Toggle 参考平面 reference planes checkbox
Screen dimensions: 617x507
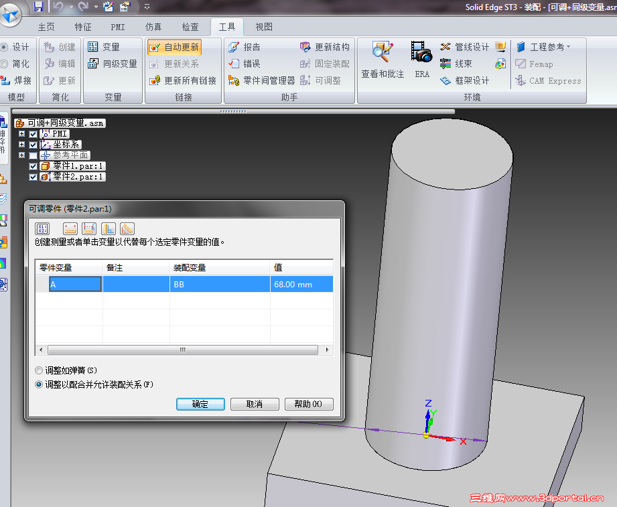(x=33, y=156)
